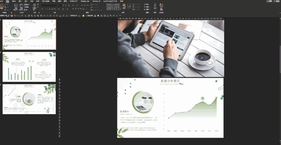281x145 pixels.
Task: Click the Share button at top right
Action: tap(269, 1)
